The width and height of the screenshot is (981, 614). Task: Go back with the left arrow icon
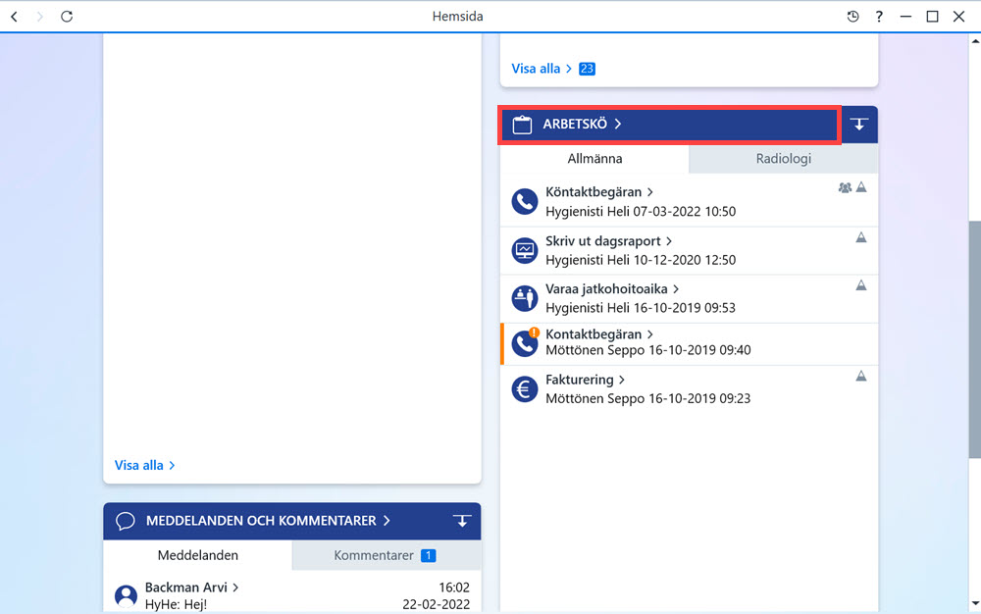(15, 17)
